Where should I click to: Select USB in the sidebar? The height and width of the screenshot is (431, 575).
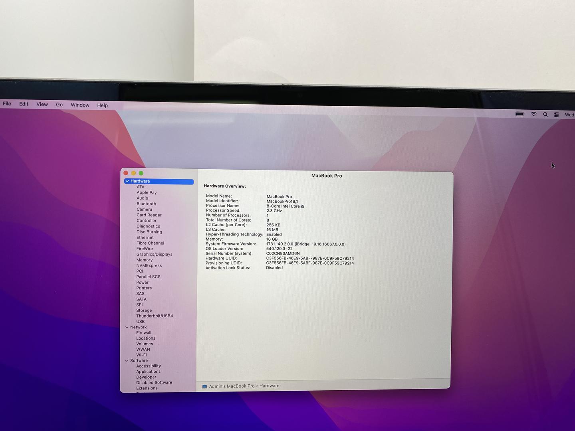pos(141,321)
